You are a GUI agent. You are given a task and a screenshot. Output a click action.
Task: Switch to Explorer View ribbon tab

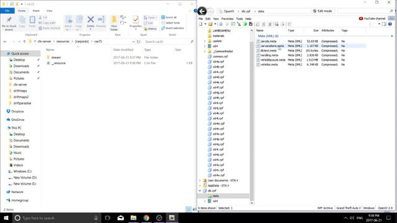pyautogui.click(x=49, y=11)
